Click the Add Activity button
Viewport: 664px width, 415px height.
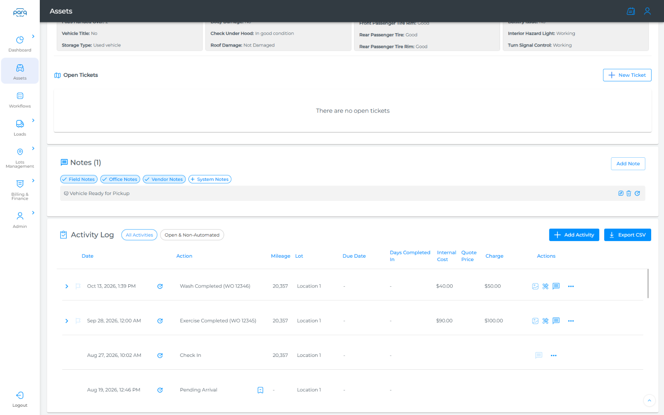click(574, 235)
